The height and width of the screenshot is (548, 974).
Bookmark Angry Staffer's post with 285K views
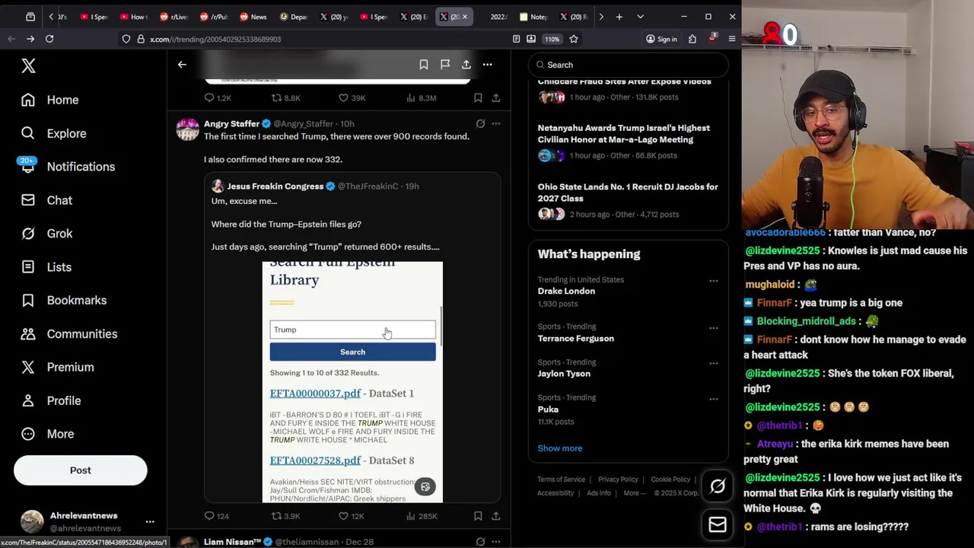coord(478,516)
